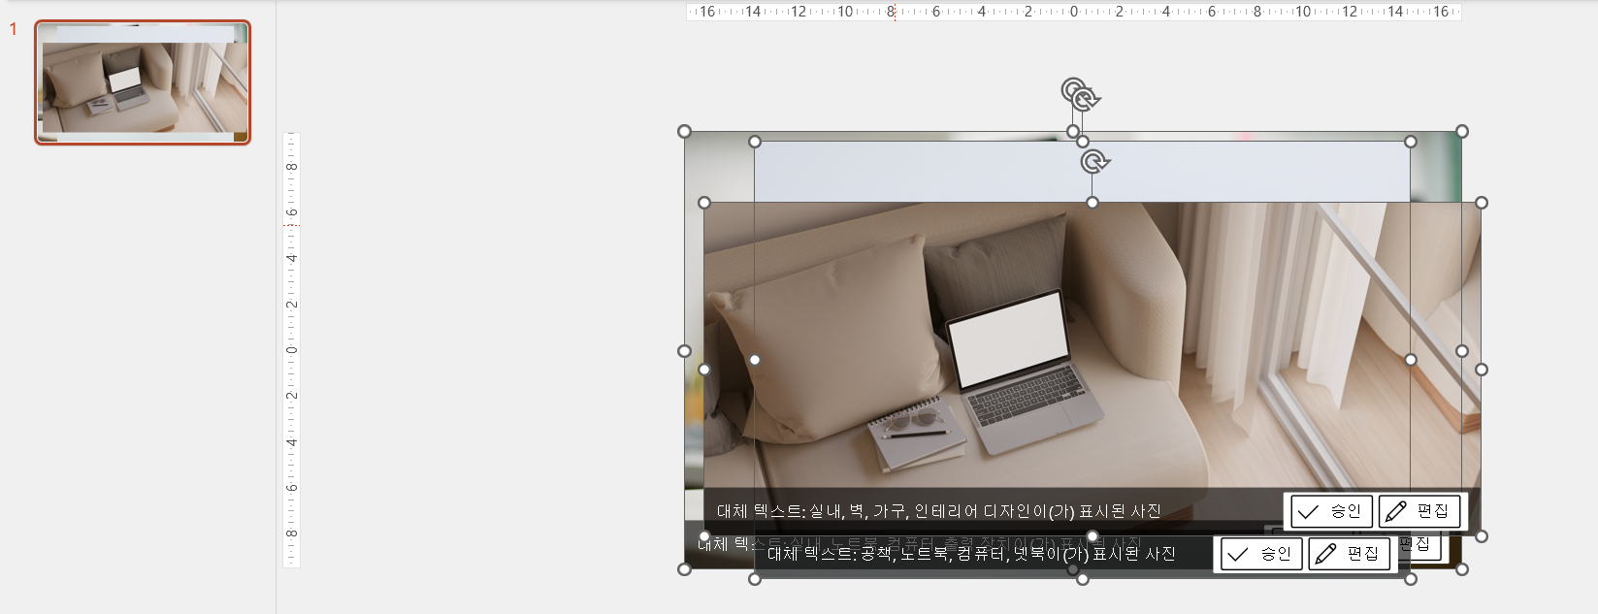The width and height of the screenshot is (1598, 614).
Task: Click the alt text '실내, 벽, 가구, 인테리어 디자인이(가) 표시된 사진'
Action: [939, 511]
